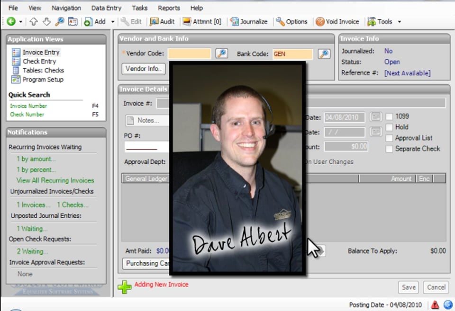Click the date field showing 04/08/2010
This screenshot has width=455, height=311.
(345, 117)
